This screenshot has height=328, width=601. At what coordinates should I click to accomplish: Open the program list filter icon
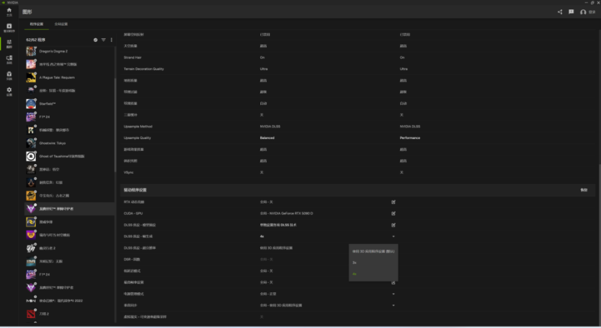[103, 40]
